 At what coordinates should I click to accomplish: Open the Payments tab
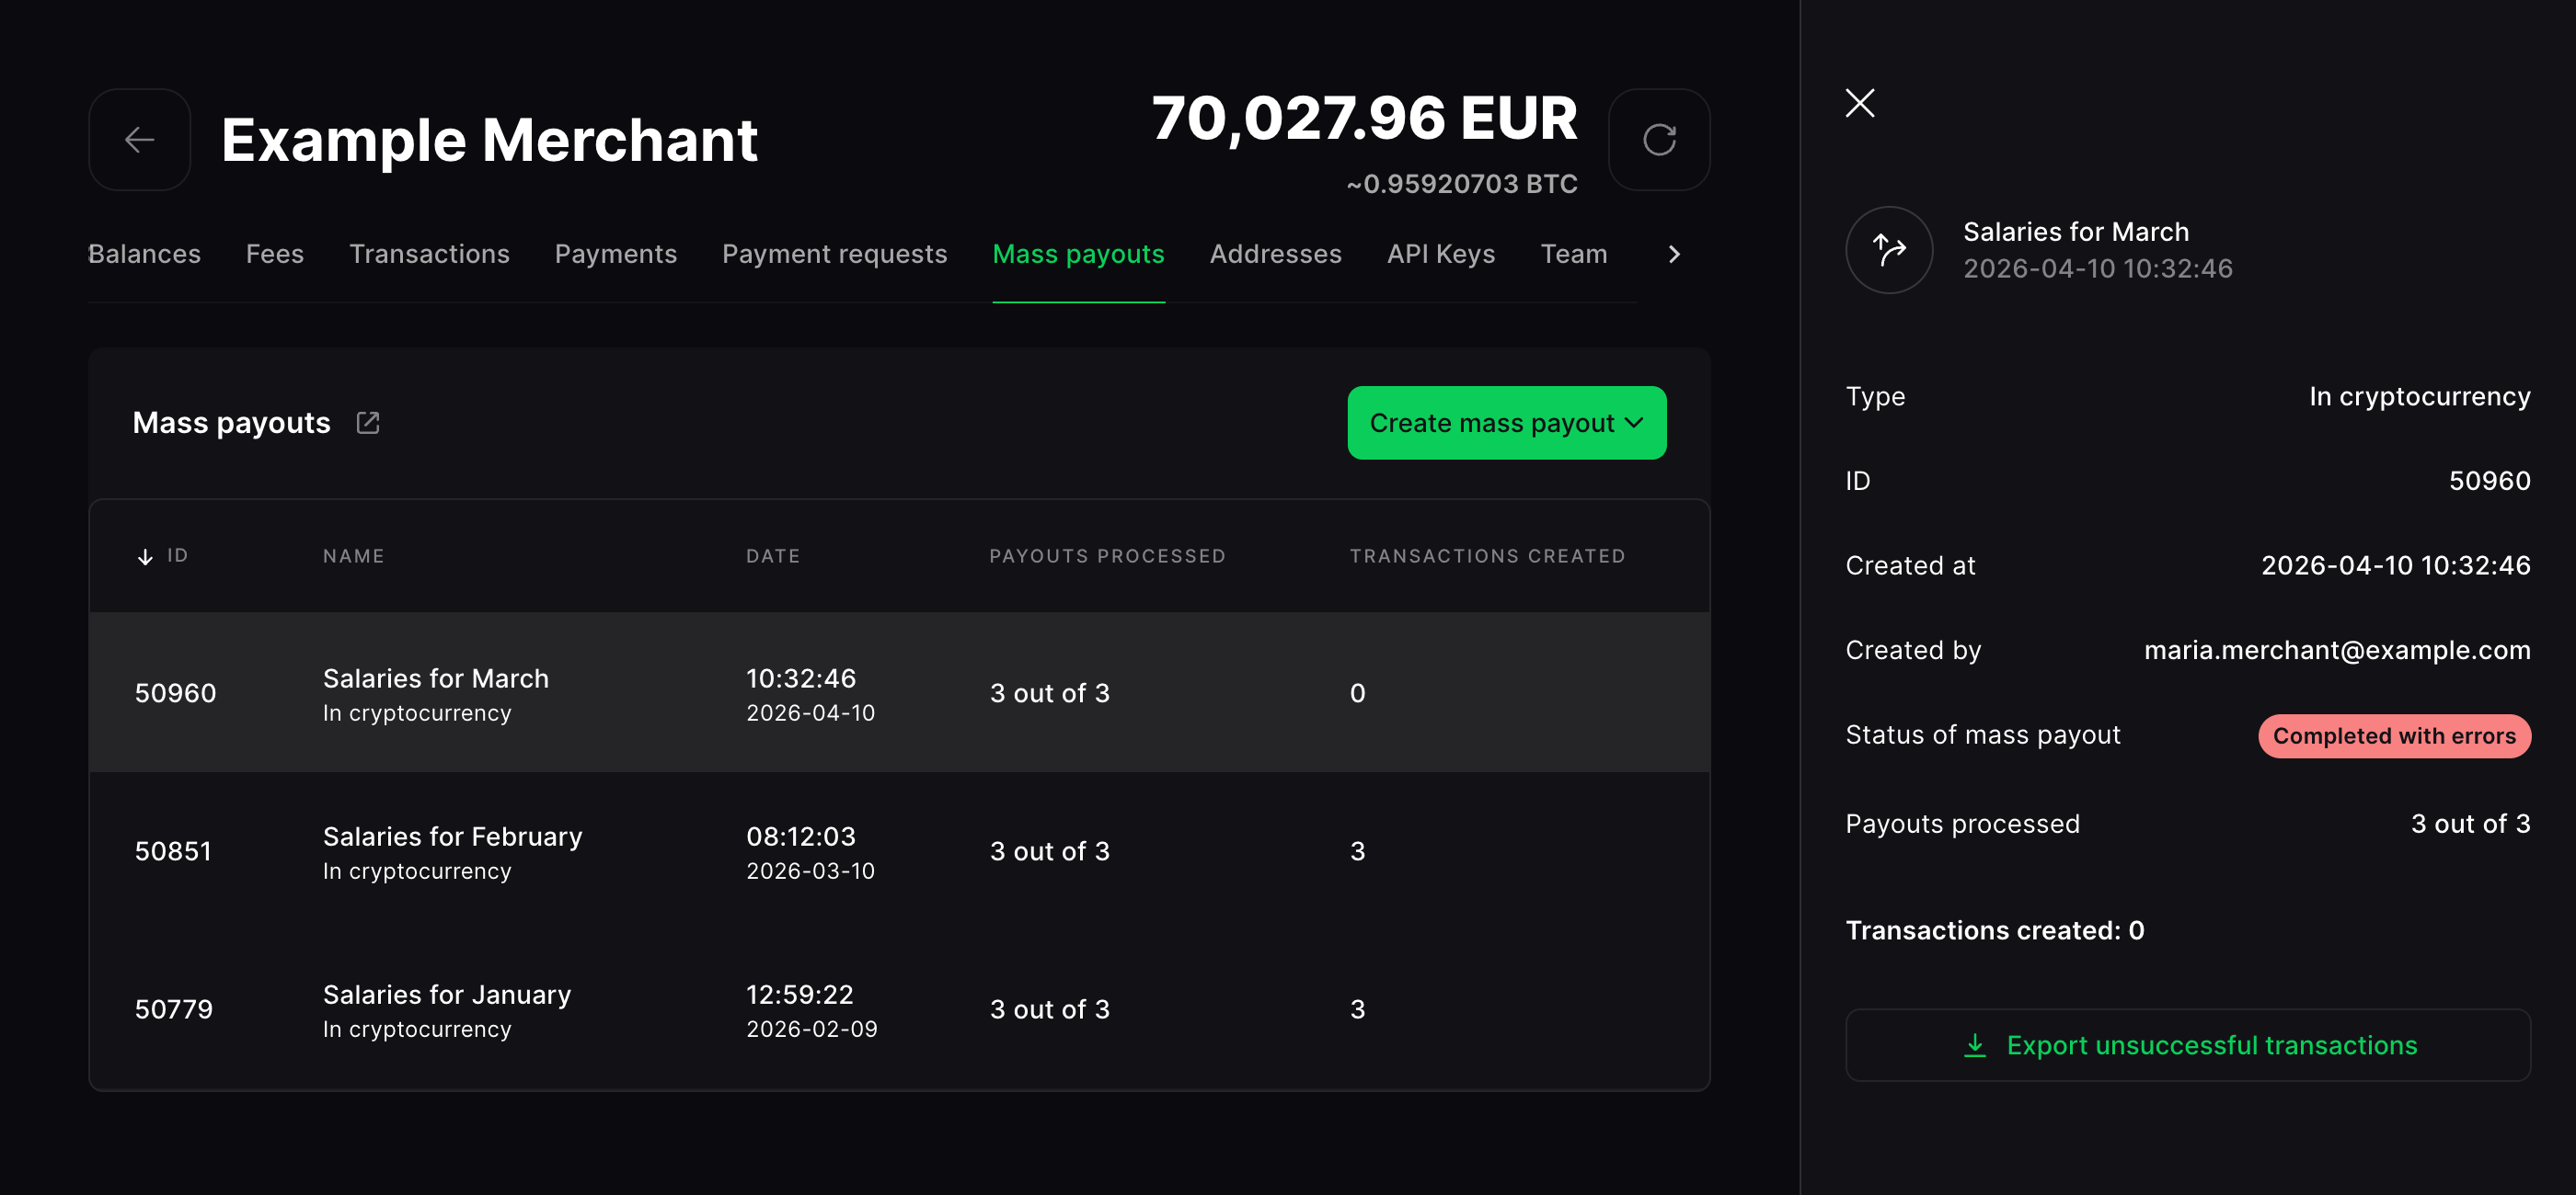coord(616,254)
